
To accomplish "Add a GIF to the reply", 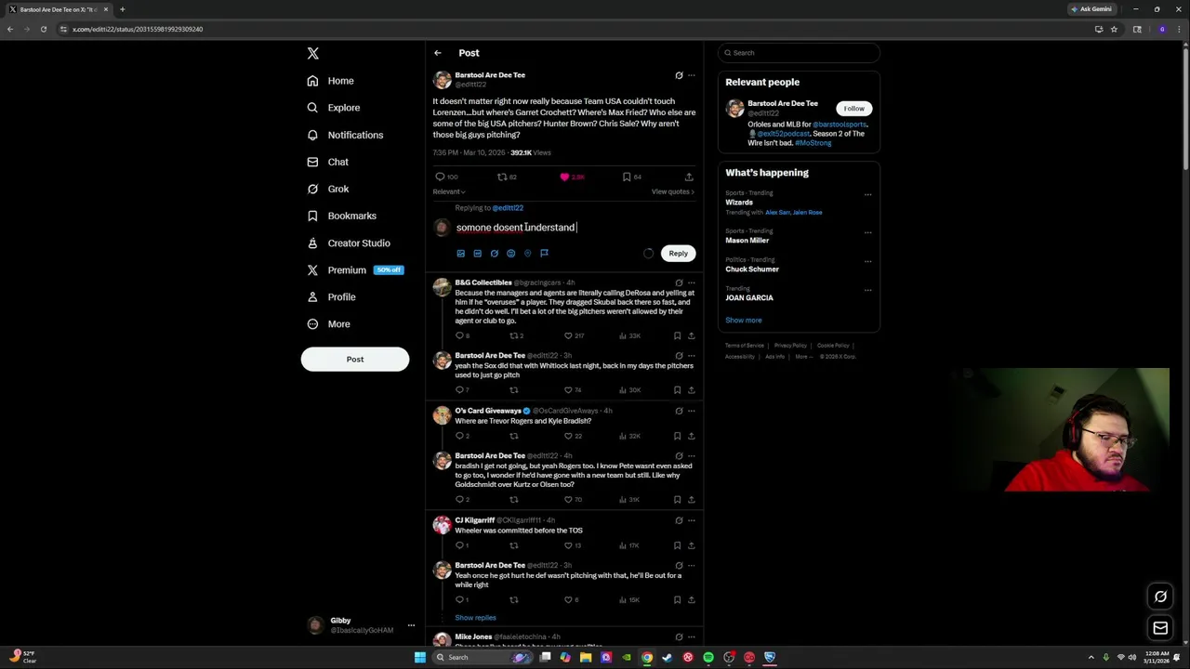I will pos(477,253).
